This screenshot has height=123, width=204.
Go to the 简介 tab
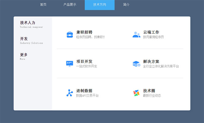point(126,5)
